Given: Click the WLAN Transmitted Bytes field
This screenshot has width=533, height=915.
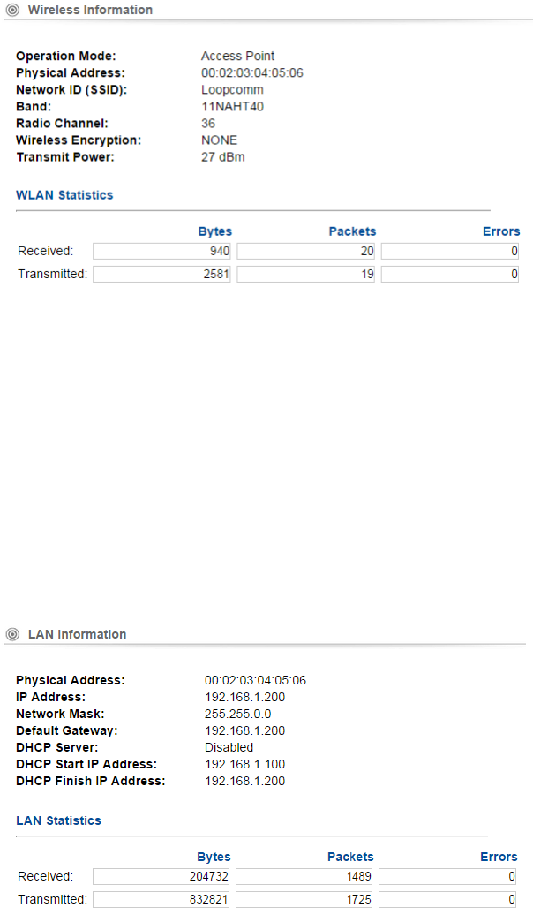Looking at the screenshot, I should tap(161, 275).
